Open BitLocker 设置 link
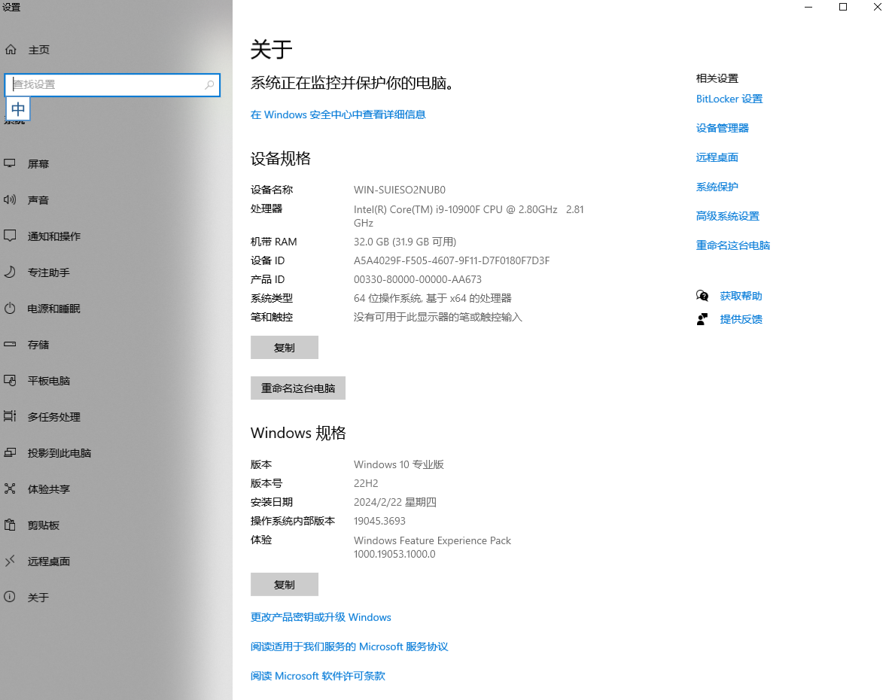 tap(729, 99)
